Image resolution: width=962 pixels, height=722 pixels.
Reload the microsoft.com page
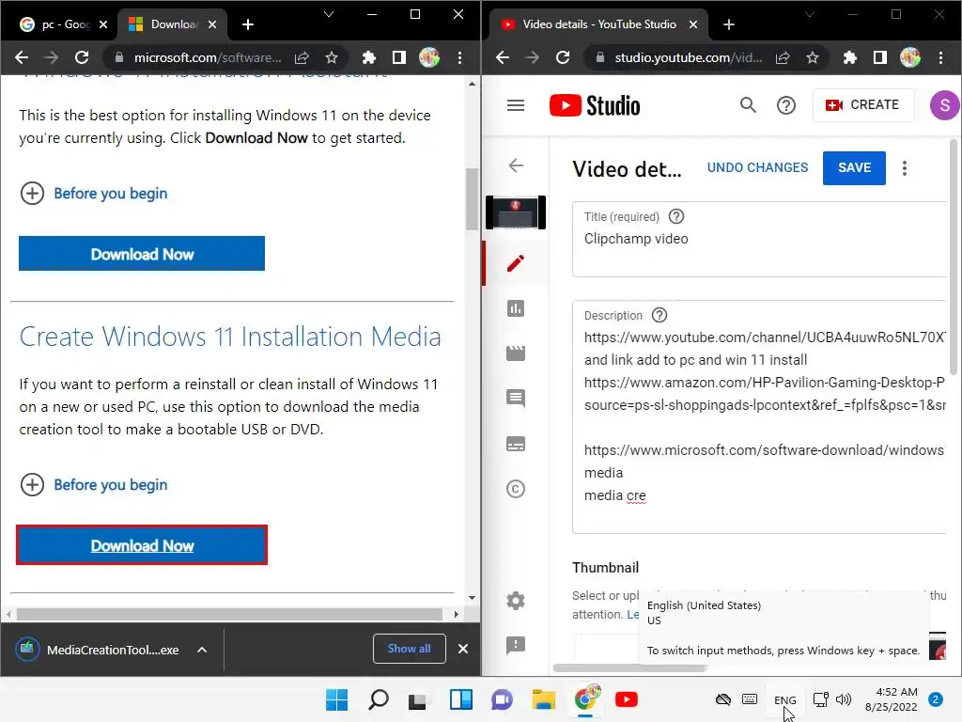pyautogui.click(x=82, y=57)
